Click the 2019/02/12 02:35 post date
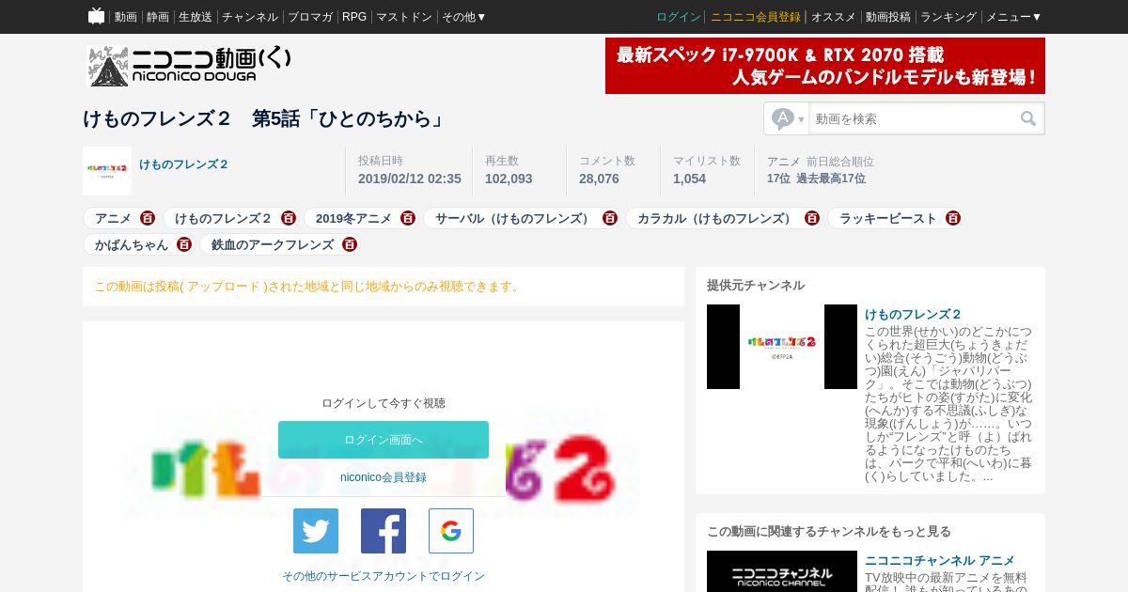Screen dimensions: 1128x592 (x=410, y=179)
